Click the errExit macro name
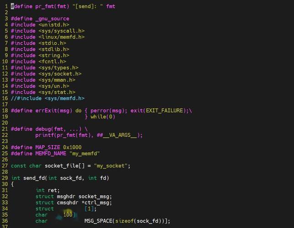 pos(46,111)
